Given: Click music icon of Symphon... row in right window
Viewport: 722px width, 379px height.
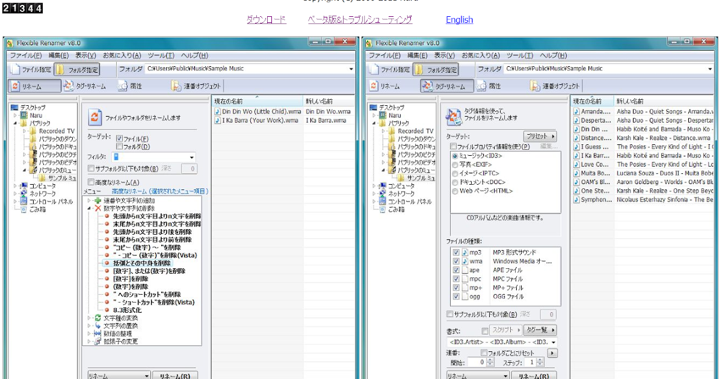Looking at the screenshot, I should [x=576, y=199].
